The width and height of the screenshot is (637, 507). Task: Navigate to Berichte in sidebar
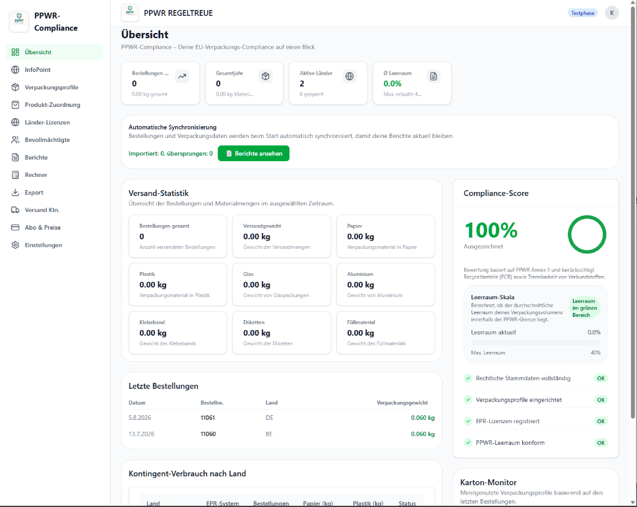[x=55, y=157]
